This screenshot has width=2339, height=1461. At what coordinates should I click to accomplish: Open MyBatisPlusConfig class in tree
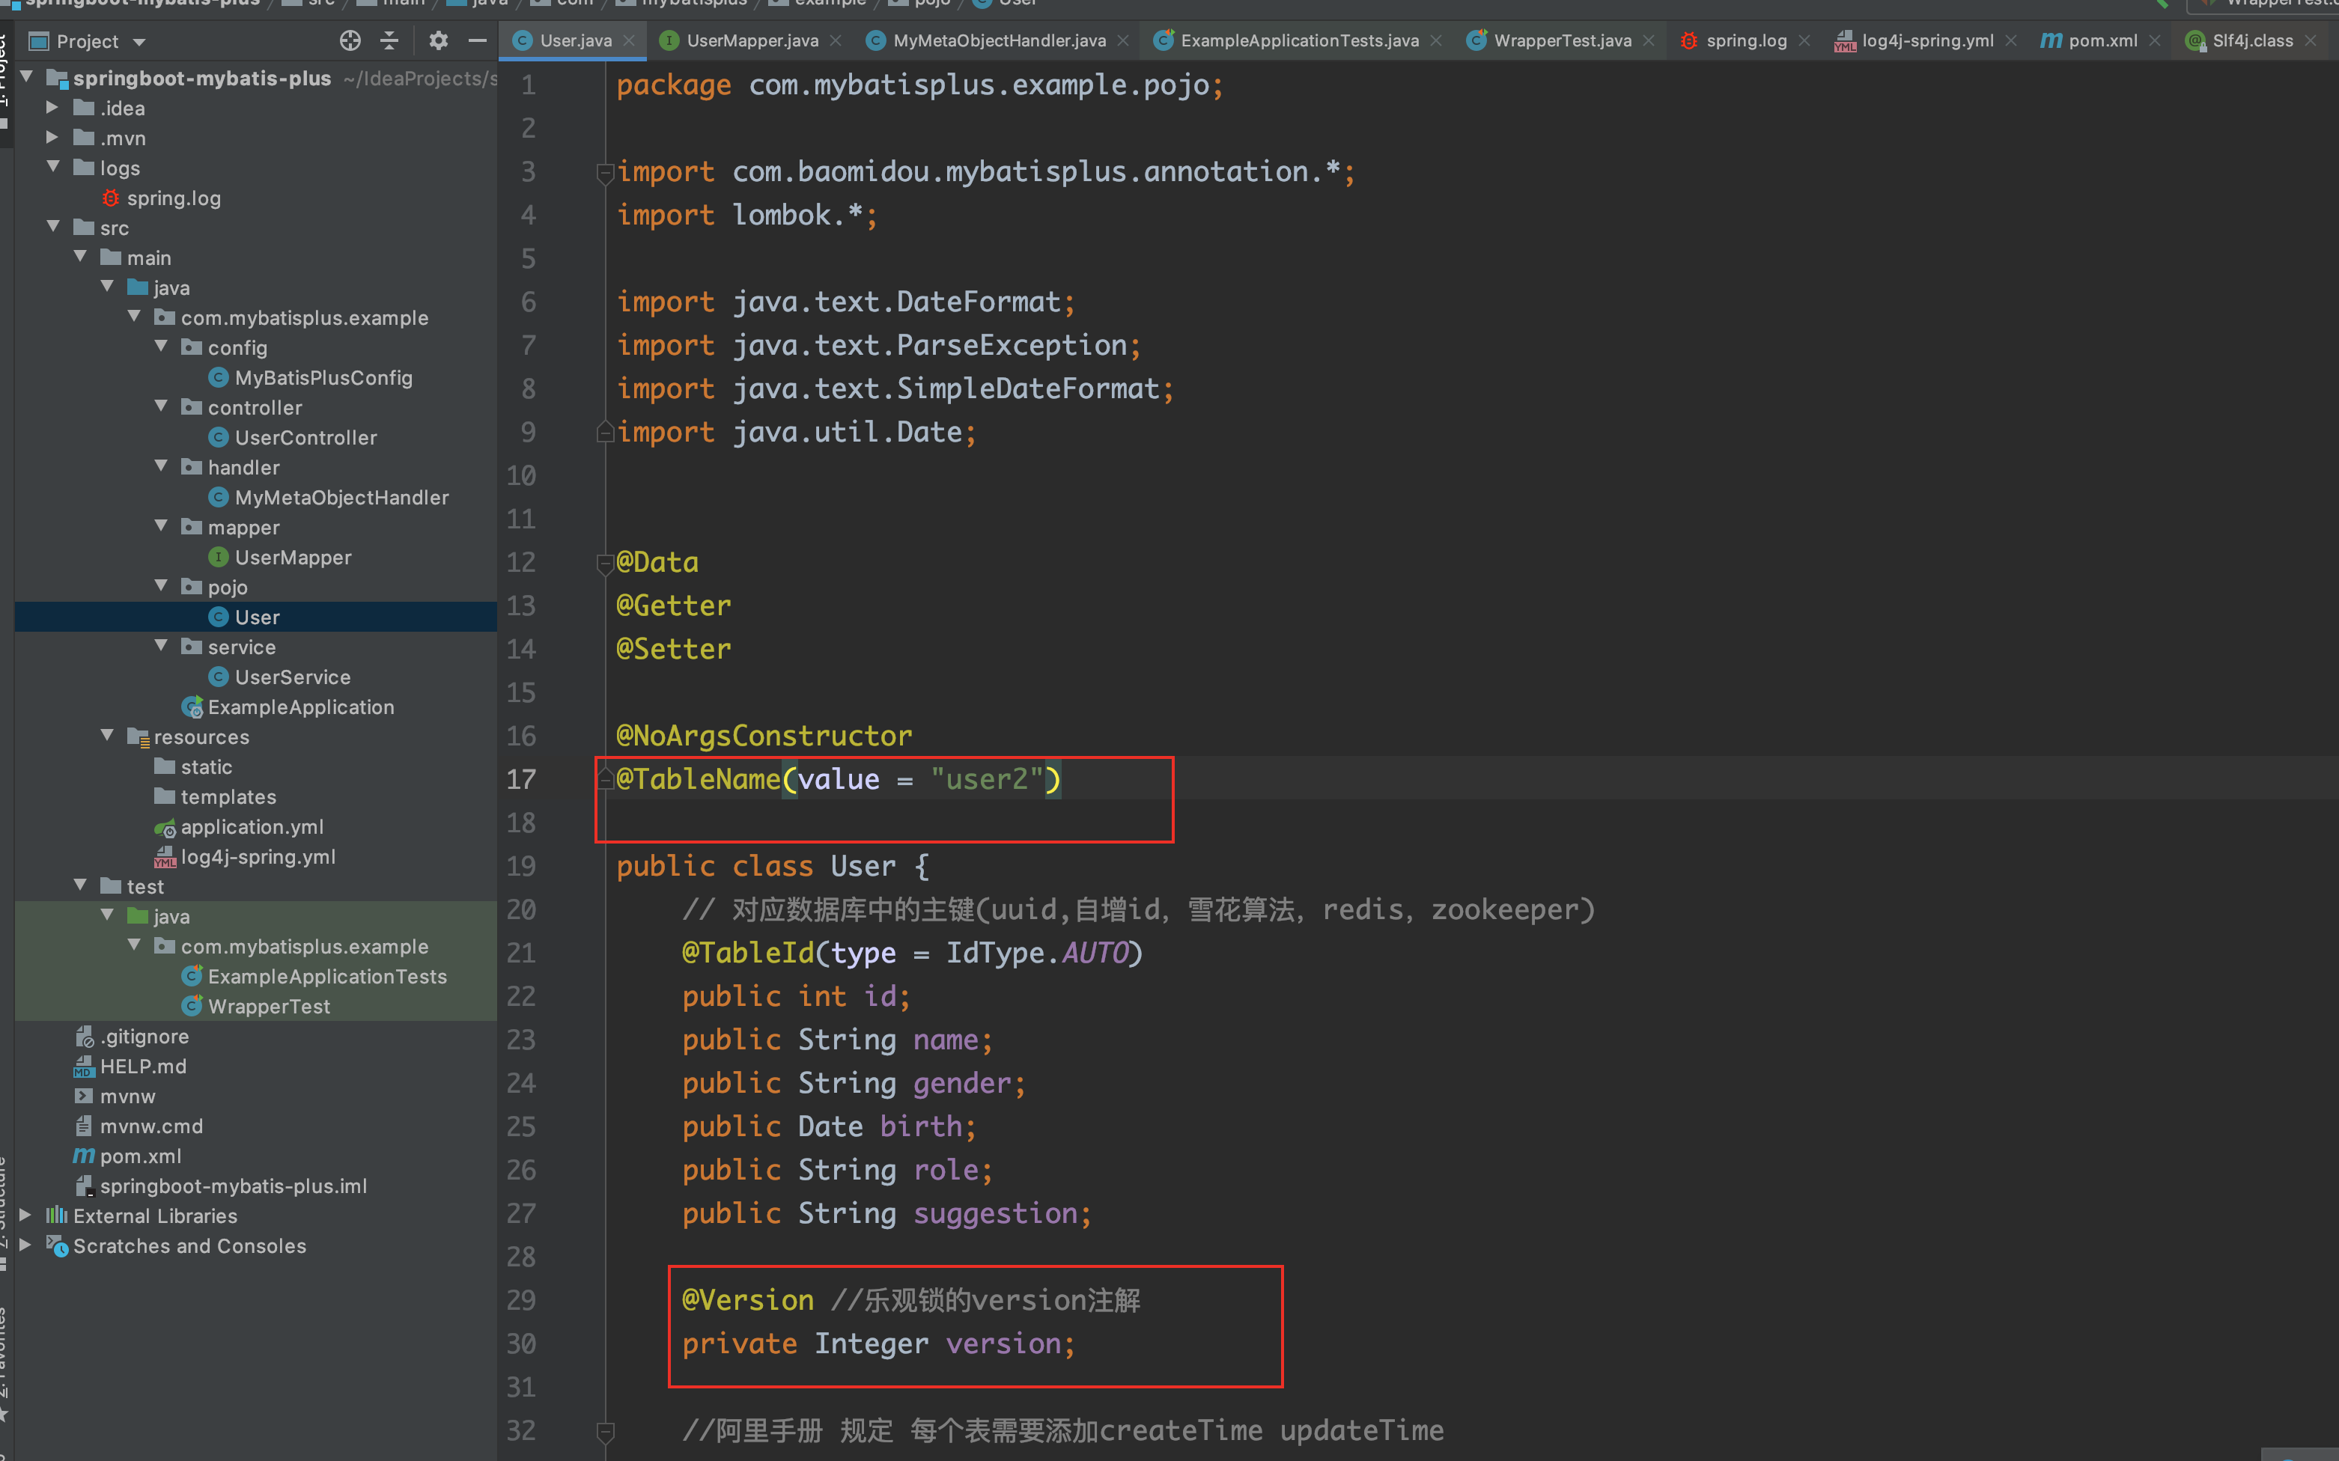click(323, 378)
